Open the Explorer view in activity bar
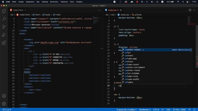Screen dimensions: 198x111 pos(4,11)
